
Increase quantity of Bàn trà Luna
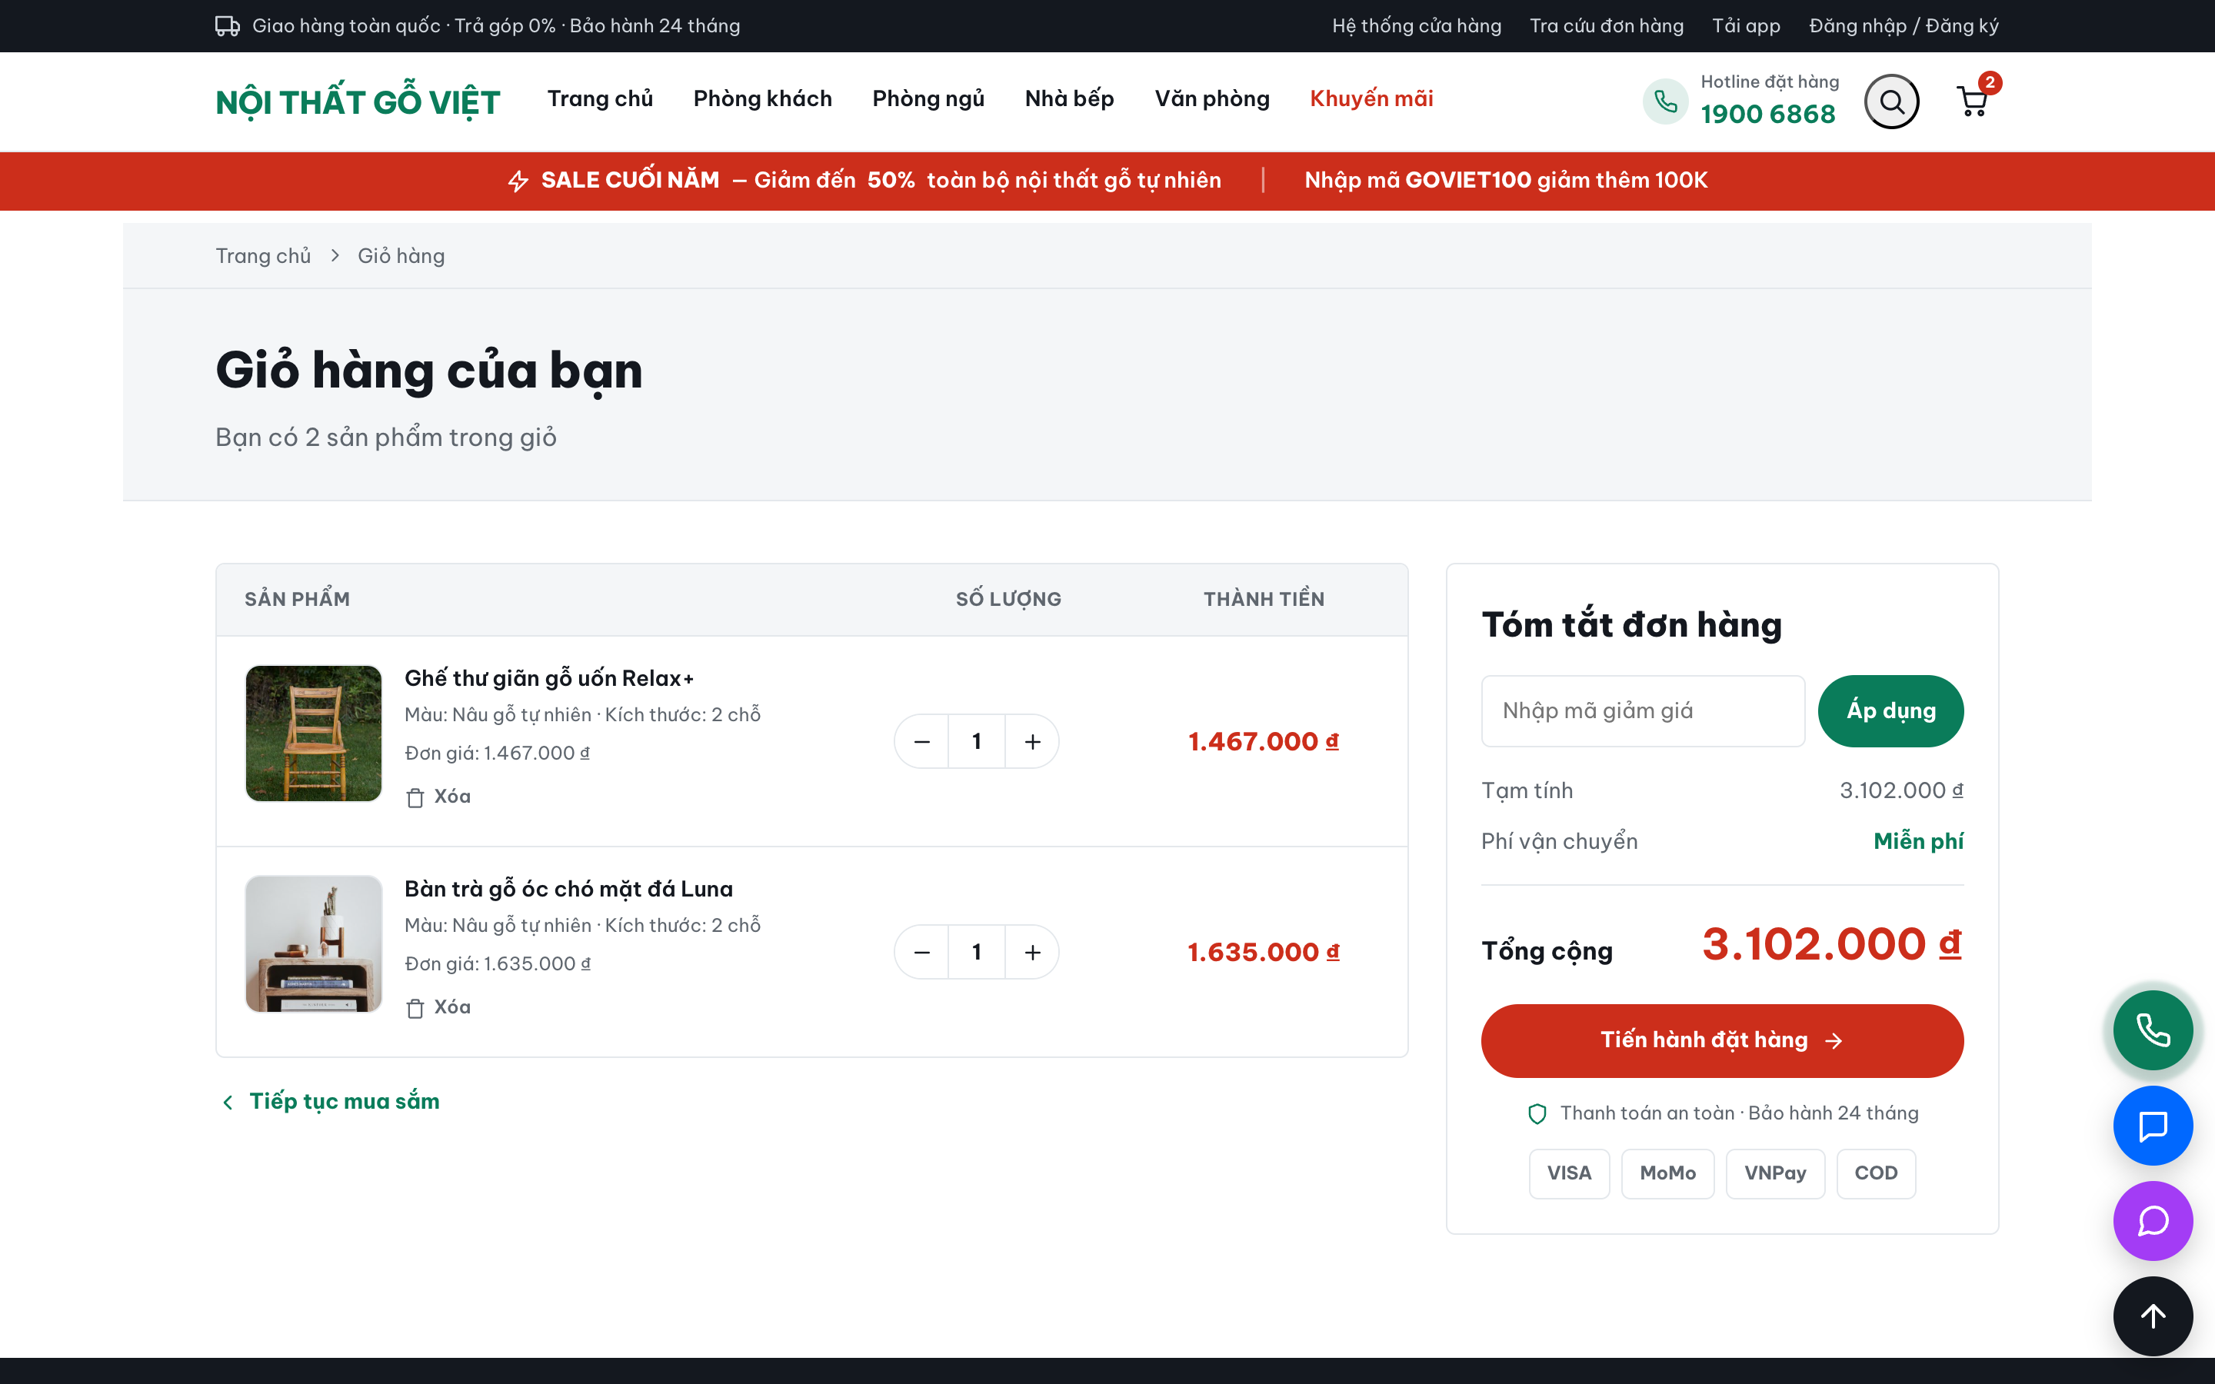1032,952
